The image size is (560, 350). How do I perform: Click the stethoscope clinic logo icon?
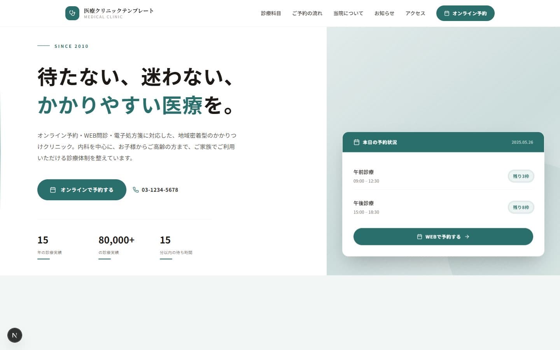click(x=72, y=13)
